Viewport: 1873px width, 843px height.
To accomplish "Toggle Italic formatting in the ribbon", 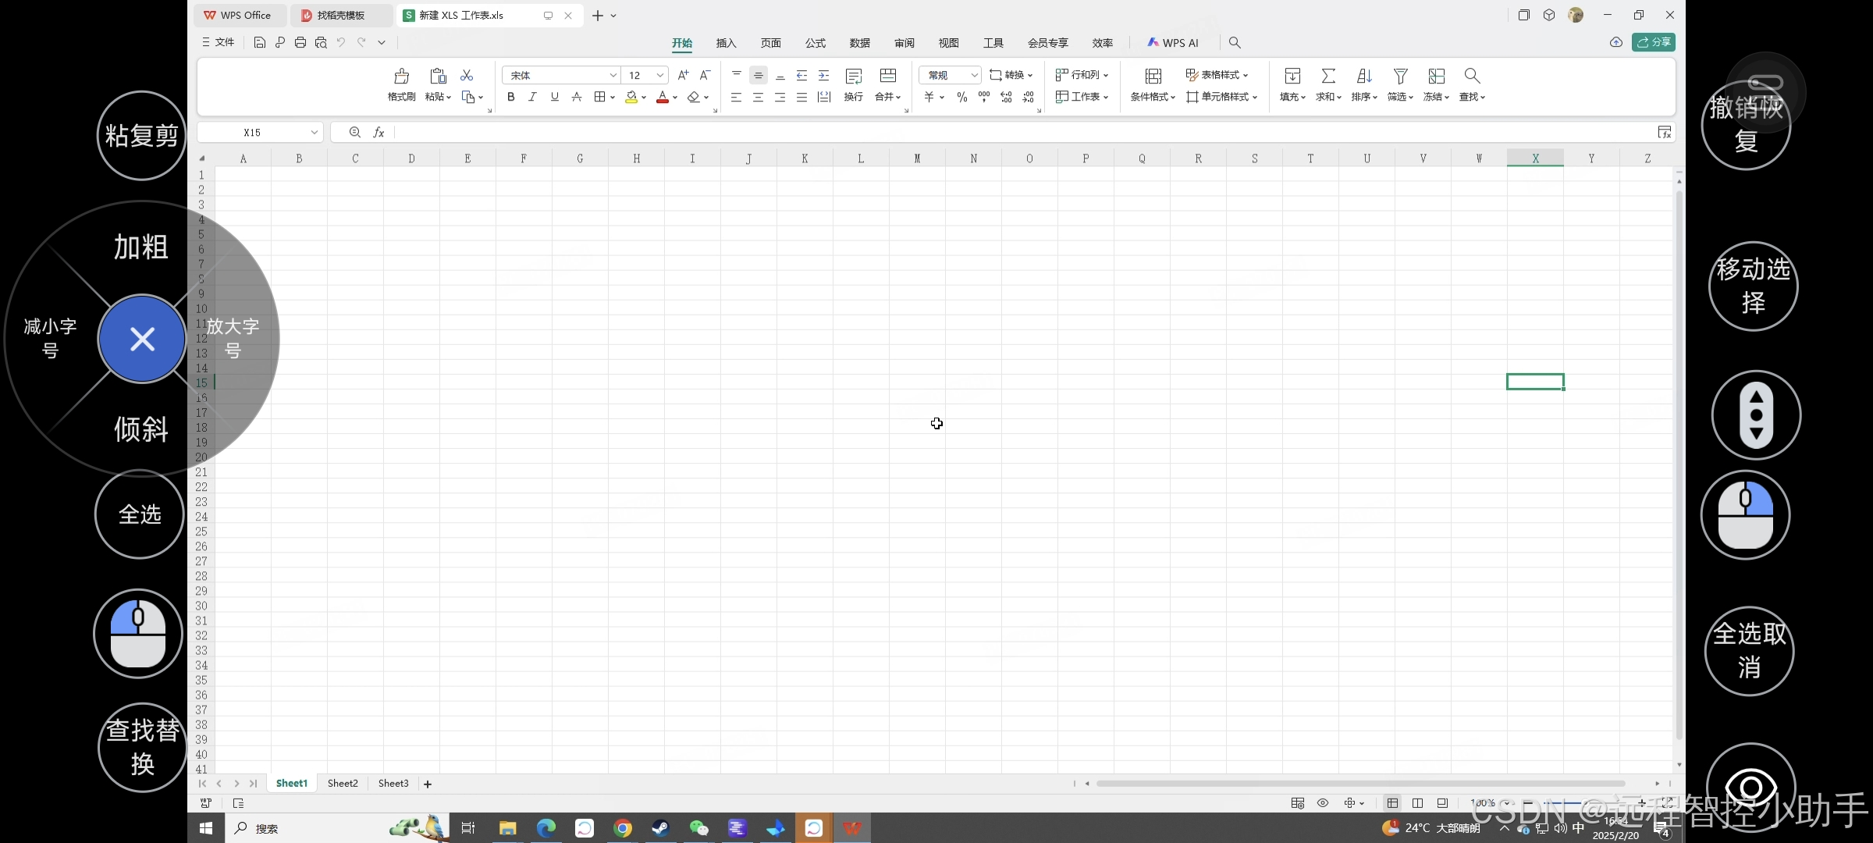I will point(532,97).
